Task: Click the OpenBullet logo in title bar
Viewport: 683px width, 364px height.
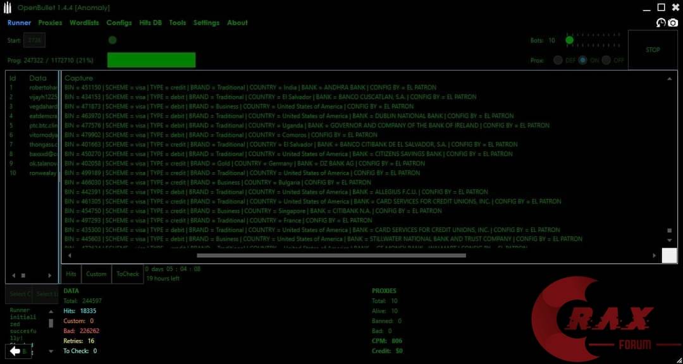Action: (8, 8)
